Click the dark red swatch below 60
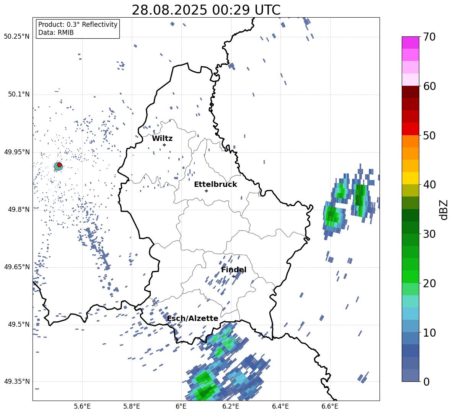This screenshot has width=453, height=414. point(410,92)
